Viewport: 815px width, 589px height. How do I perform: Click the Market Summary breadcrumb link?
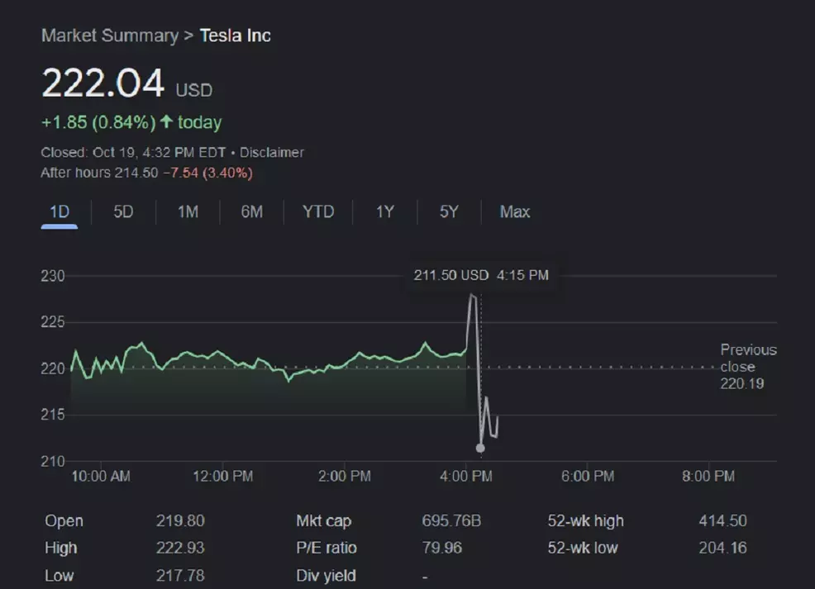tap(109, 36)
